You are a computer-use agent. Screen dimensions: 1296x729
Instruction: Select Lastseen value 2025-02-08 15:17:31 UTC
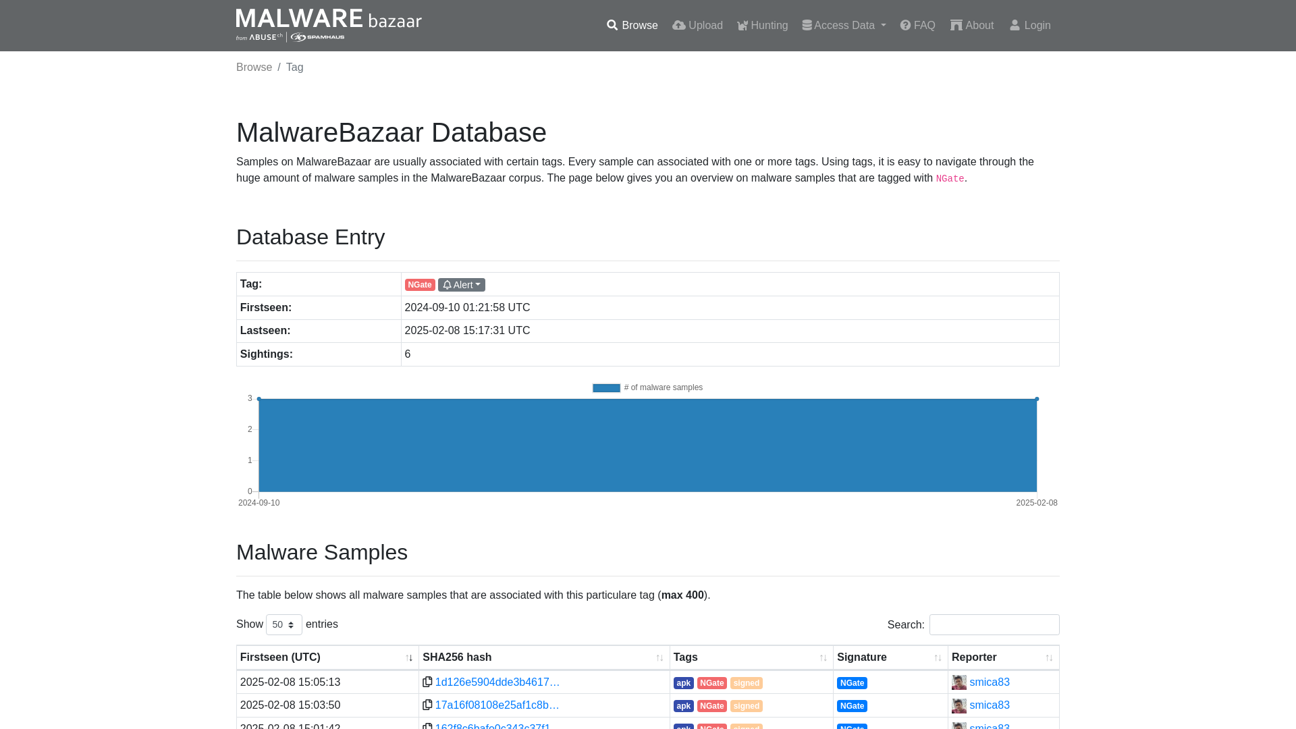coord(467,331)
